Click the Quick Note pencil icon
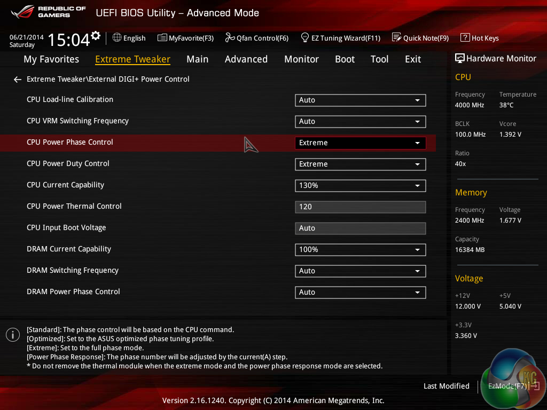Image resolution: width=547 pixels, height=410 pixels. (397, 37)
